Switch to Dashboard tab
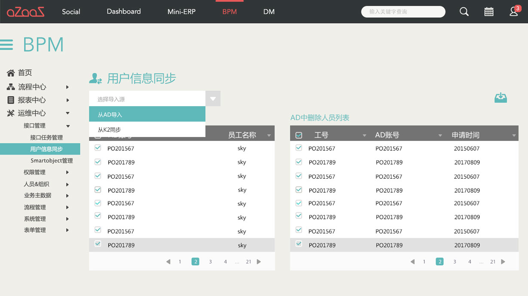This screenshot has height=296, width=528. (x=124, y=12)
